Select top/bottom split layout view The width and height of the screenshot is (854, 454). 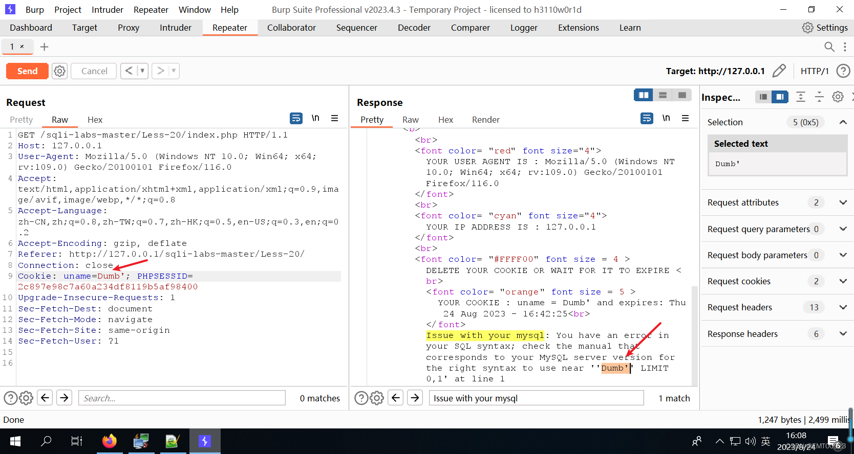pyautogui.click(x=663, y=95)
